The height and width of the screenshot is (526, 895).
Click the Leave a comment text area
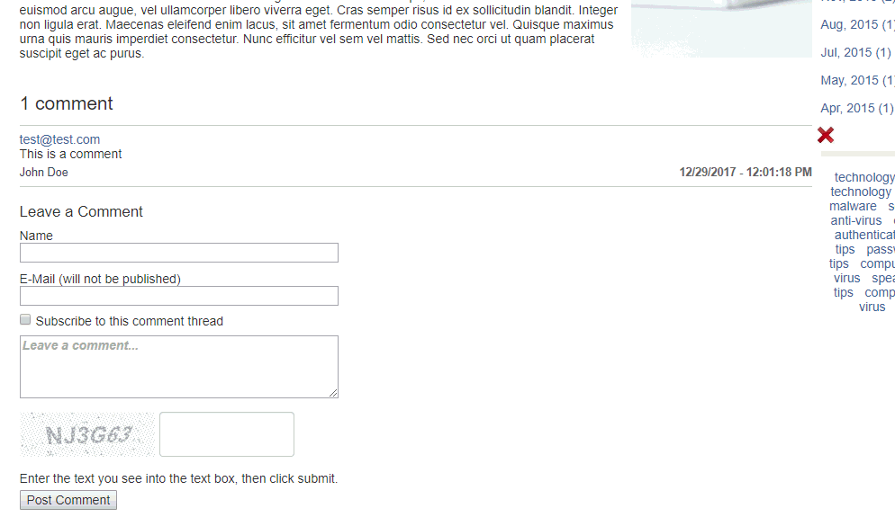(179, 366)
